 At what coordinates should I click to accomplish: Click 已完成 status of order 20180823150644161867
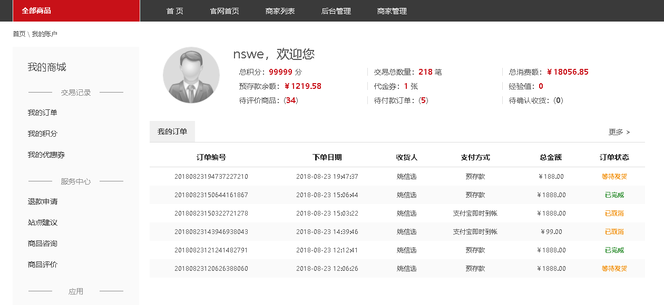coord(614,195)
